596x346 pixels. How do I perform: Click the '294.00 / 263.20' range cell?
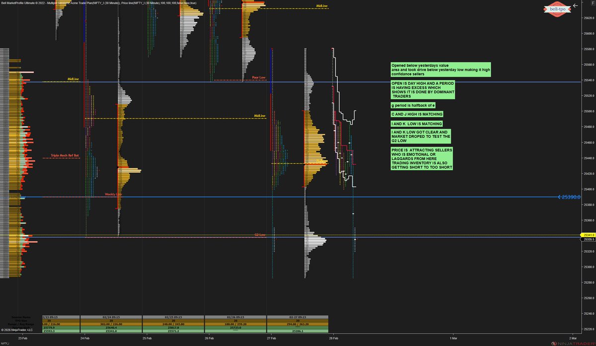[x=298, y=324]
